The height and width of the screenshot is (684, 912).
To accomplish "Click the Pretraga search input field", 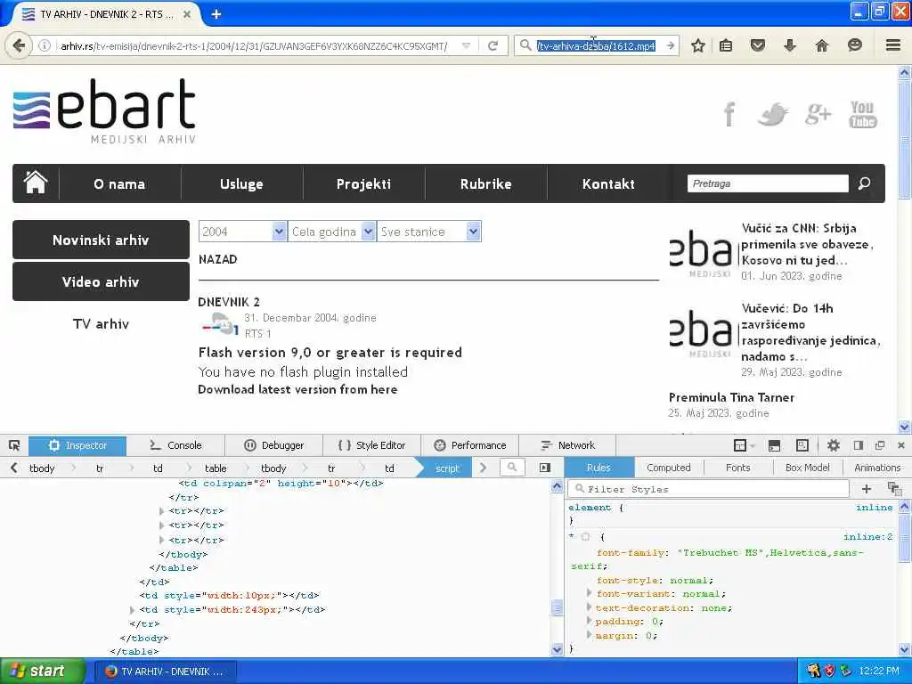I will (x=767, y=183).
